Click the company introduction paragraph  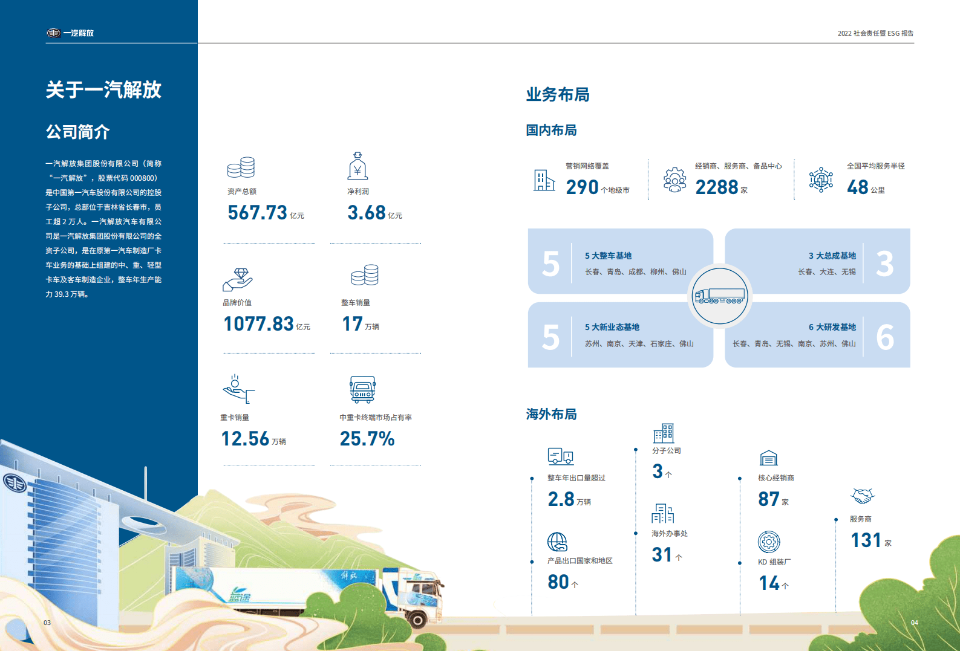pyautogui.click(x=103, y=229)
